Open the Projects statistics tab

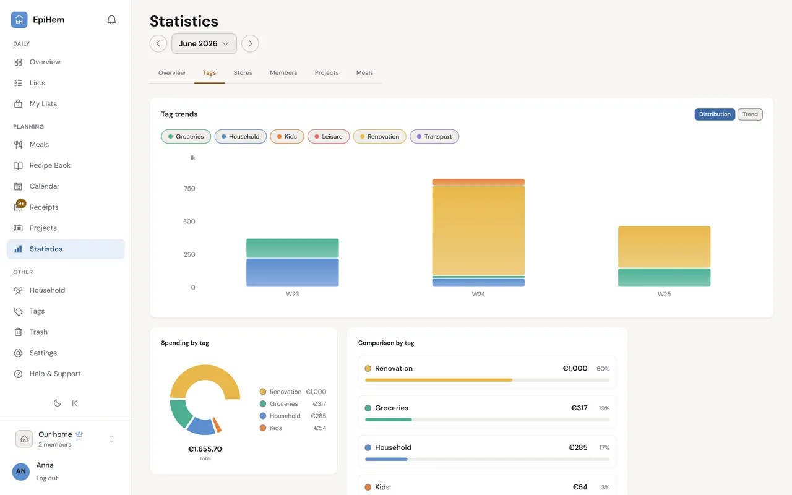[x=327, y=73]
